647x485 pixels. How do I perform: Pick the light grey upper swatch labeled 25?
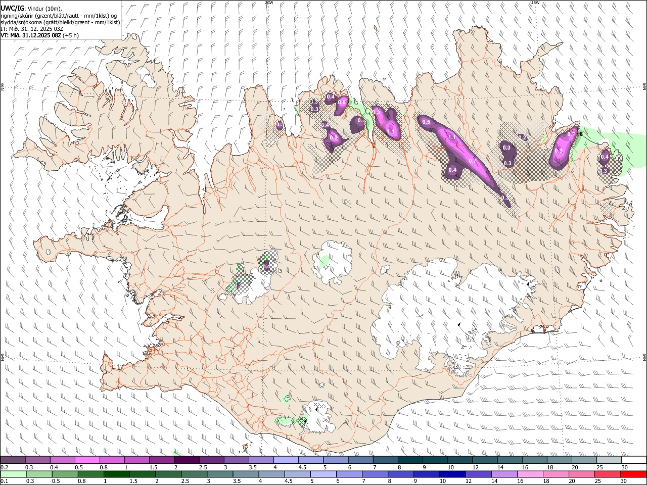pyautogui.click(x=609, y=460)
